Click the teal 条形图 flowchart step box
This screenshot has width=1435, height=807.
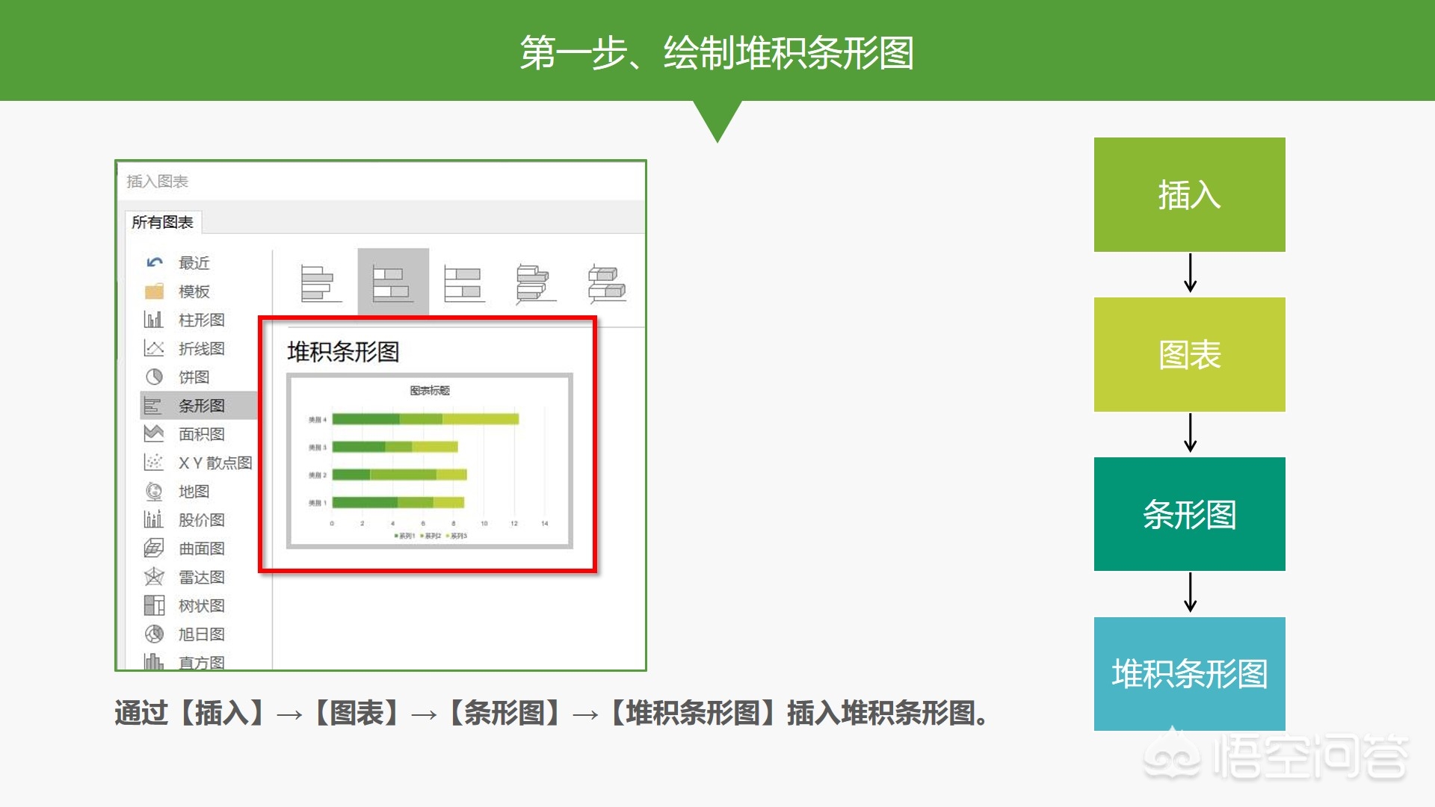[x=1189, y=514]
